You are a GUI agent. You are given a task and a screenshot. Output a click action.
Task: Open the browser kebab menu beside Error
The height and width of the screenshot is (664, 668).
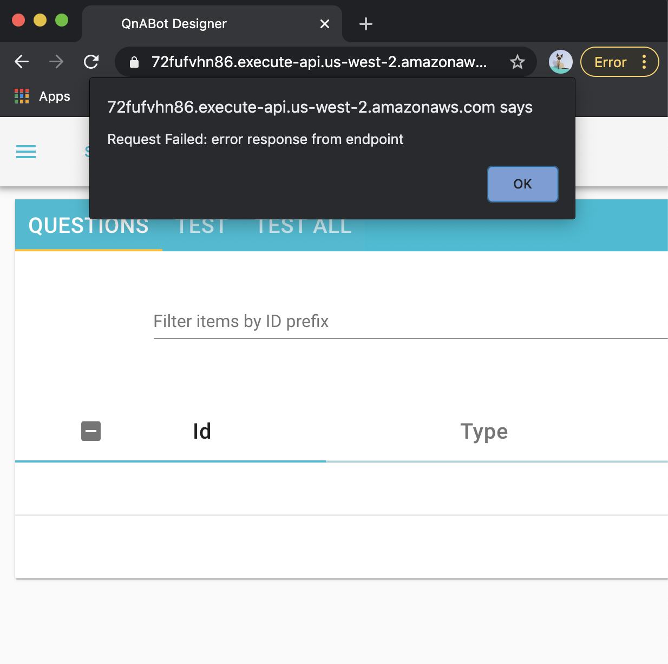644,62
